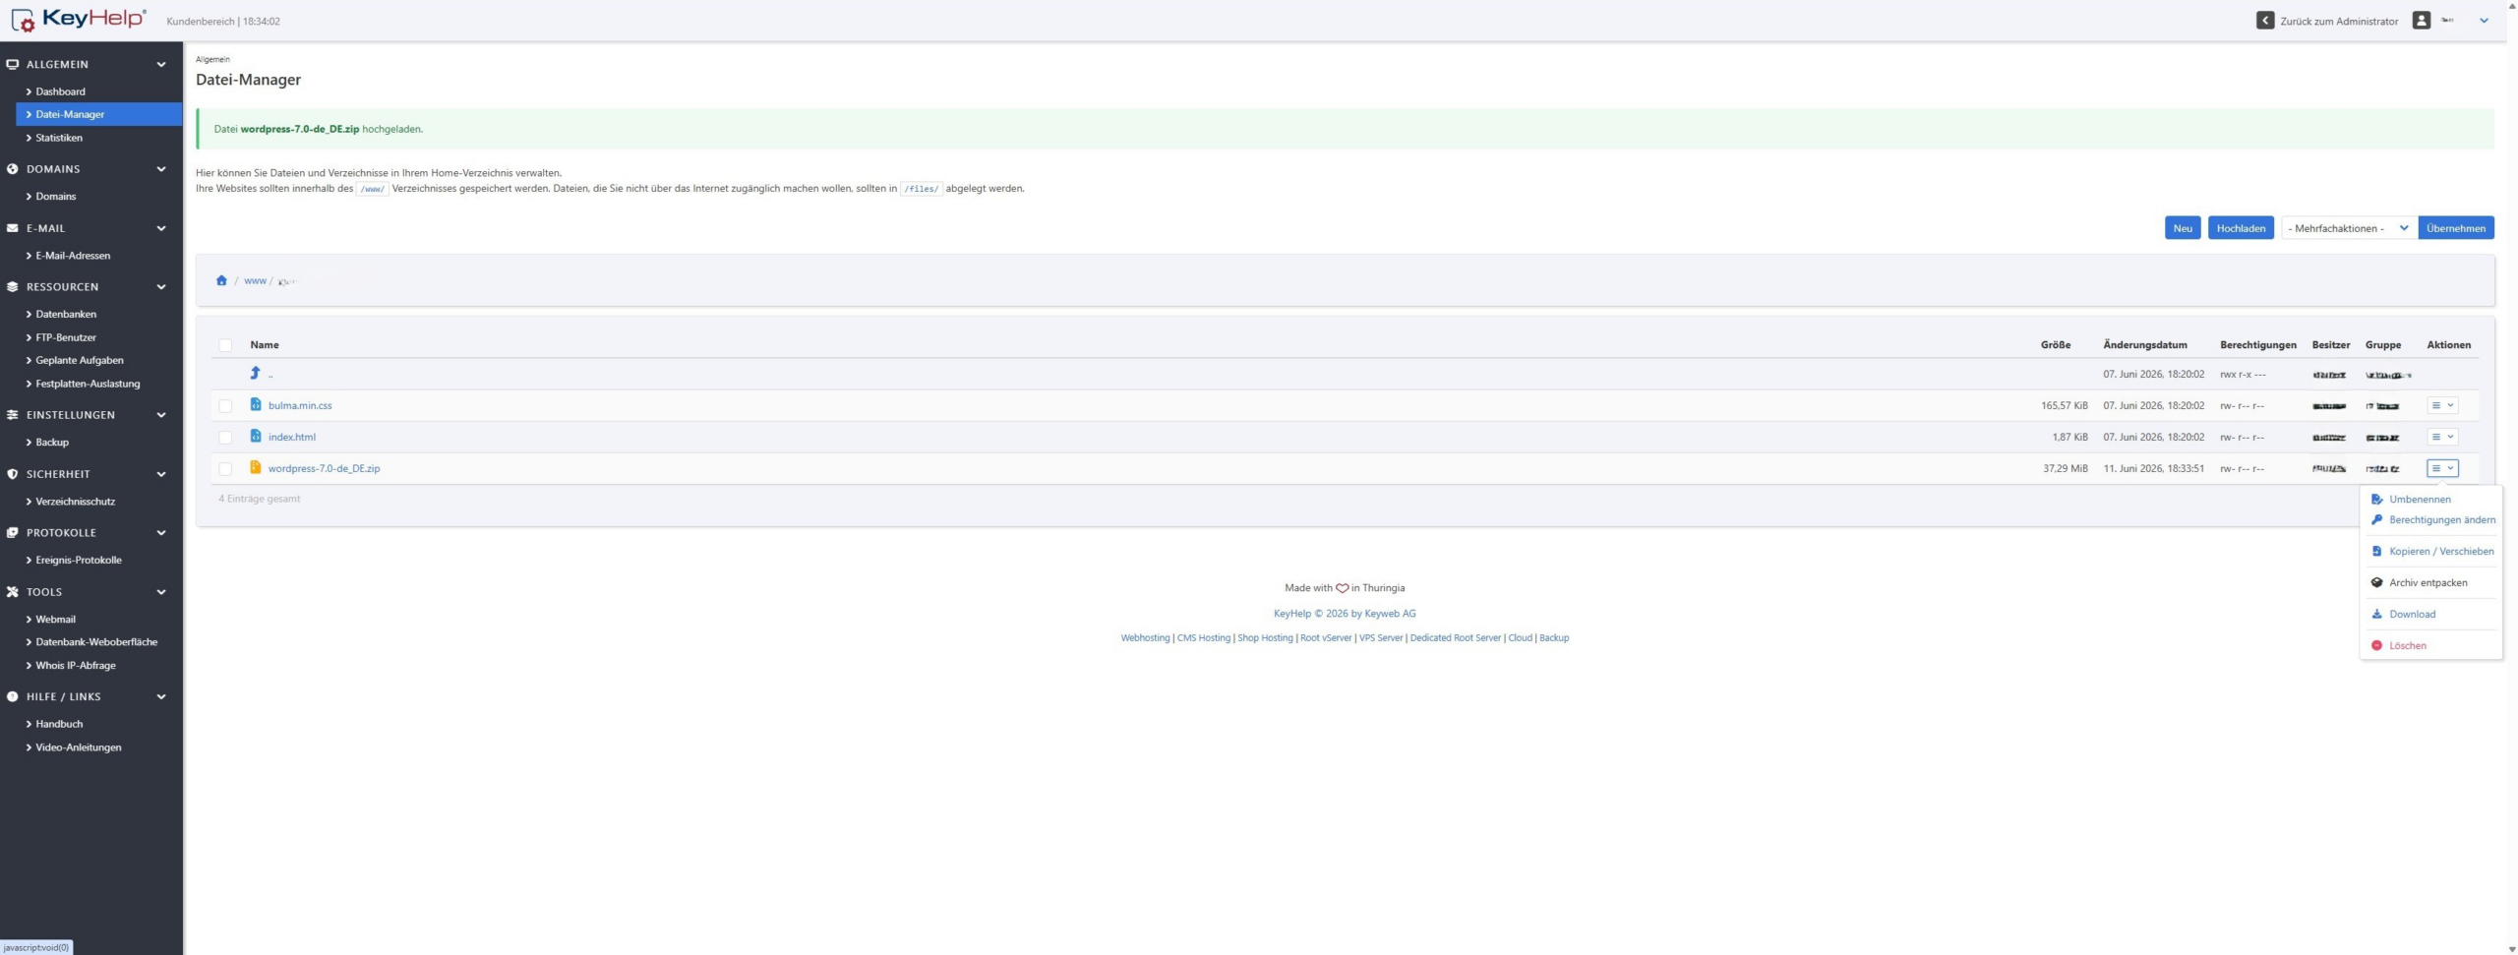Click the Domains globe icon in sidebar
The height and width of the screenshot is (955, 2518).
tap(13, 169)
